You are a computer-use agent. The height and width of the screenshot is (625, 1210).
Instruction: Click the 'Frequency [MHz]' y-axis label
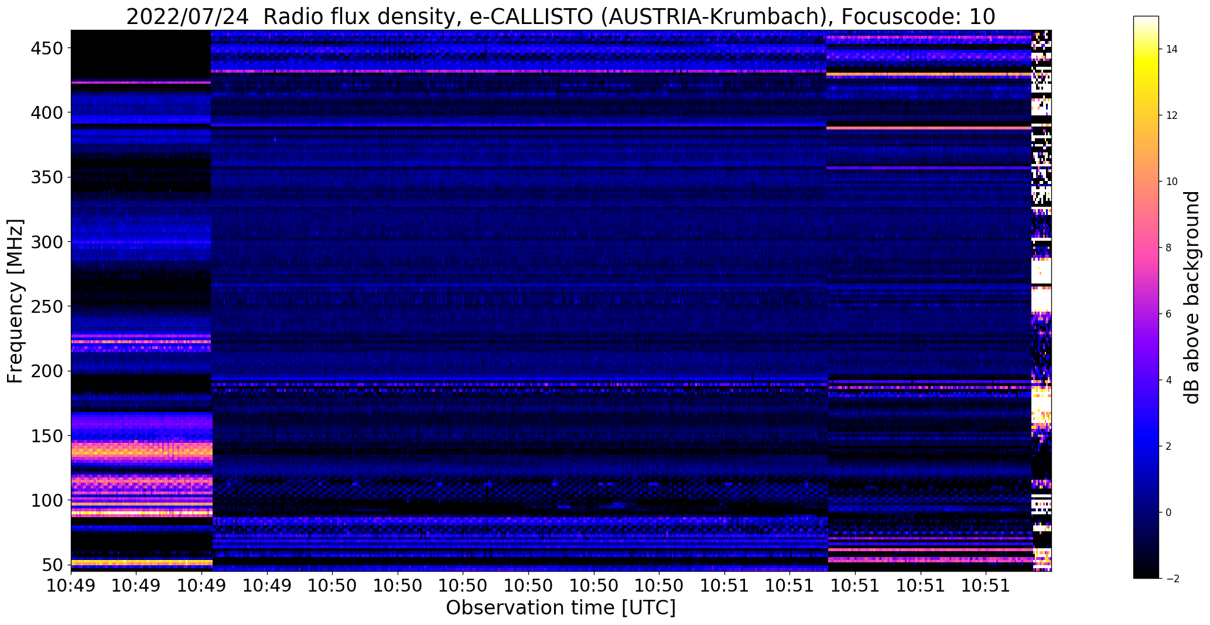coord(15,301)
